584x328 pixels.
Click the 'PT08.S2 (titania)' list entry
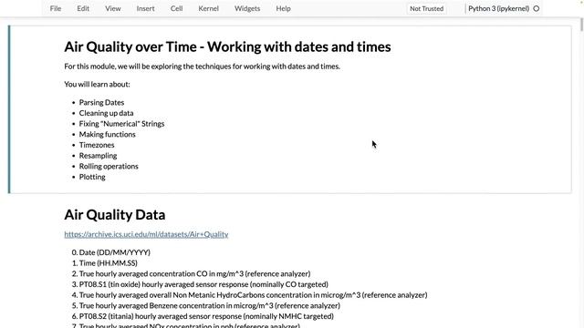(x=206, y=316)
